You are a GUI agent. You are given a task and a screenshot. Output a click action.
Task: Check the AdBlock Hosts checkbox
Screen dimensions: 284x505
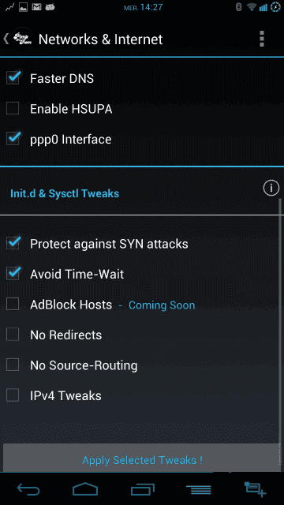coord(13,305)
